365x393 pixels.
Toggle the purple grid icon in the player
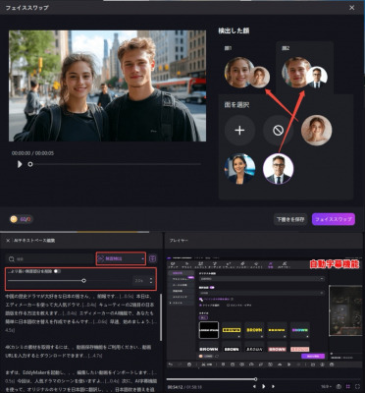[348, 387]
